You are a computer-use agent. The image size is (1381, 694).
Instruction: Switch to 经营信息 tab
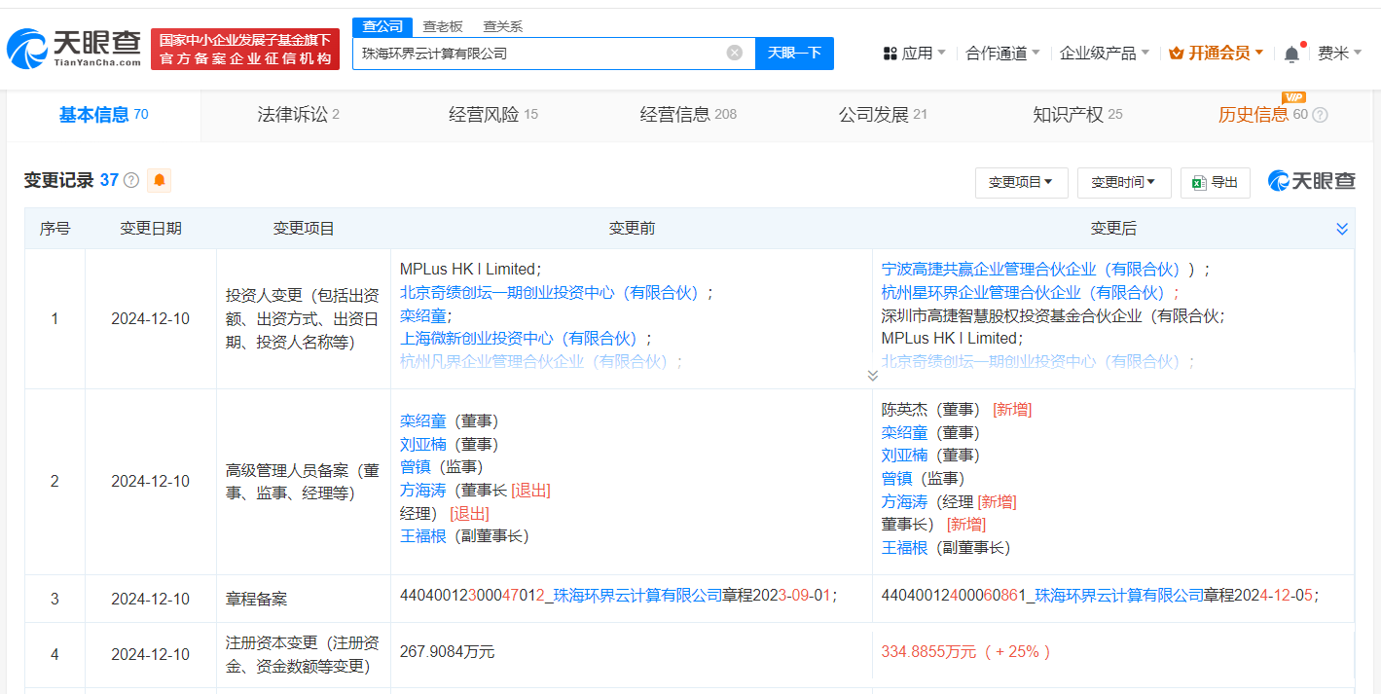[x=688, y=115]
